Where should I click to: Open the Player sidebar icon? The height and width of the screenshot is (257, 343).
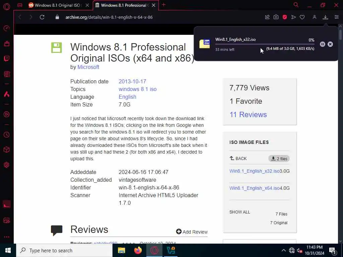7,114
